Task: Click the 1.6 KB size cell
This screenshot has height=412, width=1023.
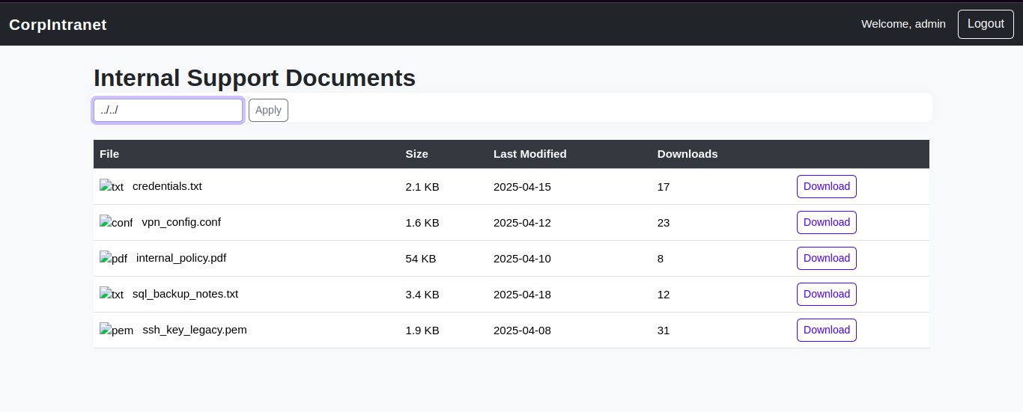Action: tap(422, 223)
